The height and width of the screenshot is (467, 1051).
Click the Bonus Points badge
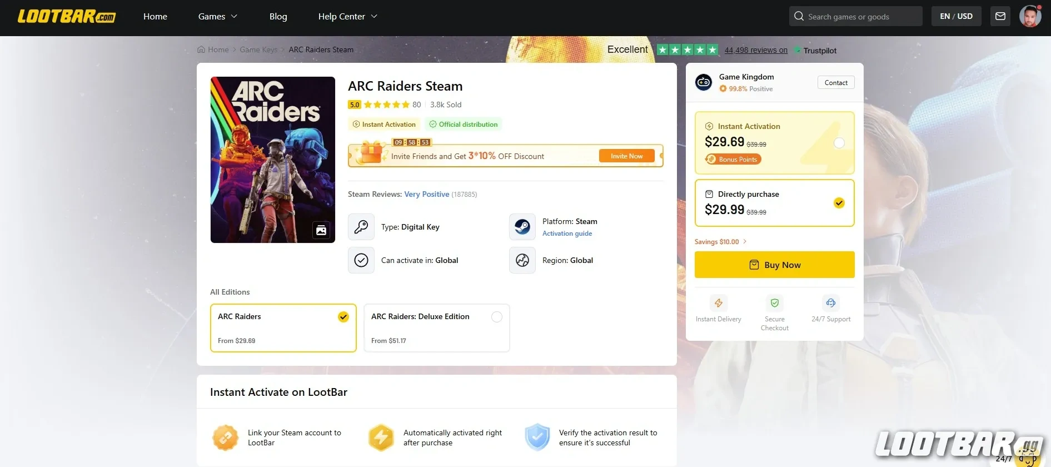(733, 159)
